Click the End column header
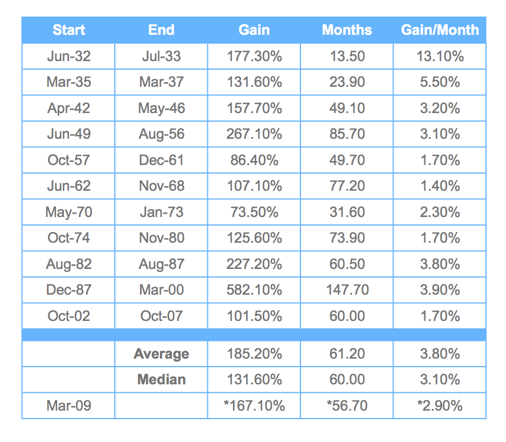 pyautogui.click(x=161, y=30)
